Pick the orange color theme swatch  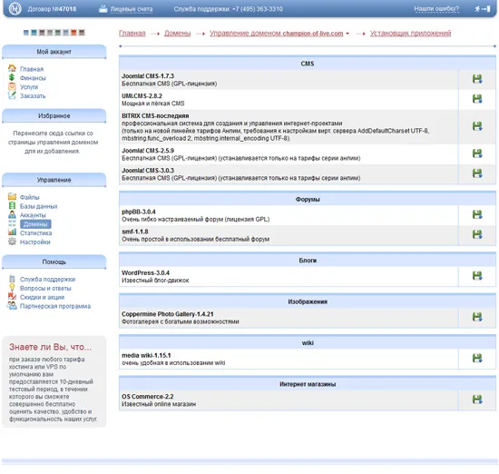click(x=73, y=33)
